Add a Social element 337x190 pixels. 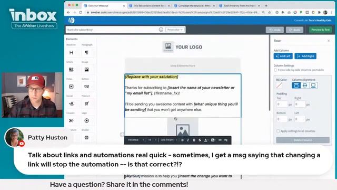click(71, 103)
